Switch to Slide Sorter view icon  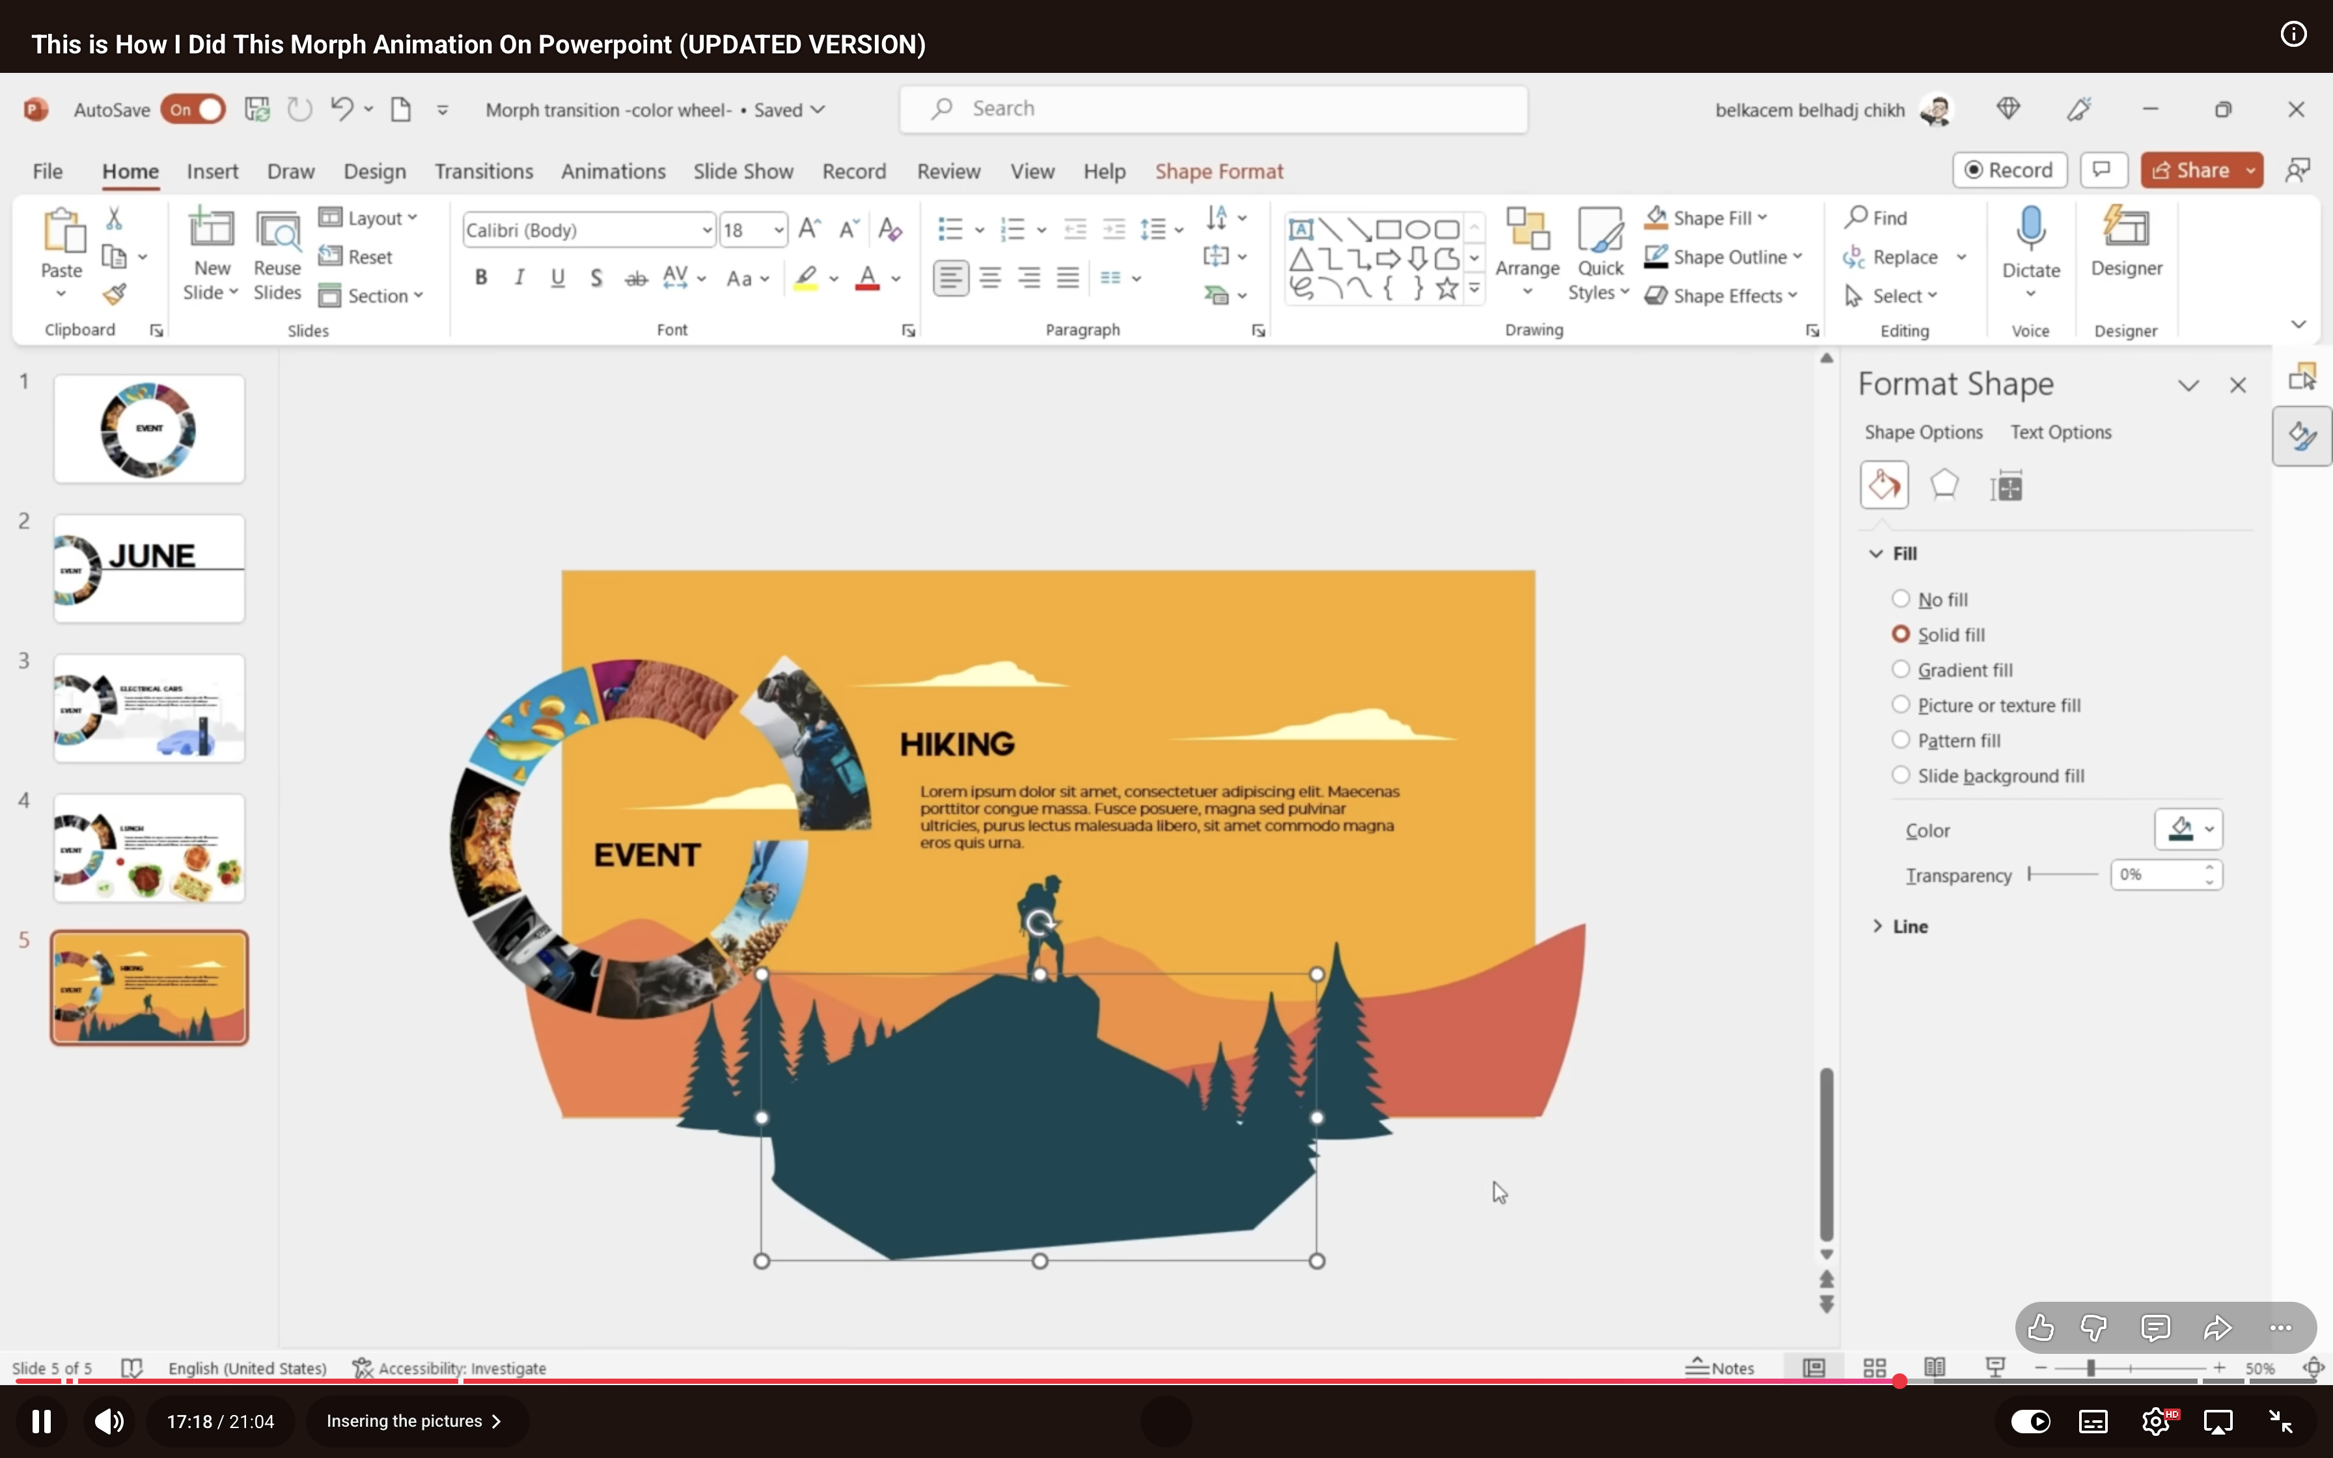pyautogui.click(x=1874, y=1368)
